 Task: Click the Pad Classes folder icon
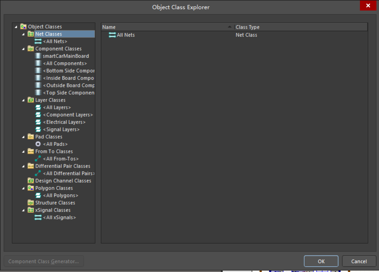tap(31, 137)
